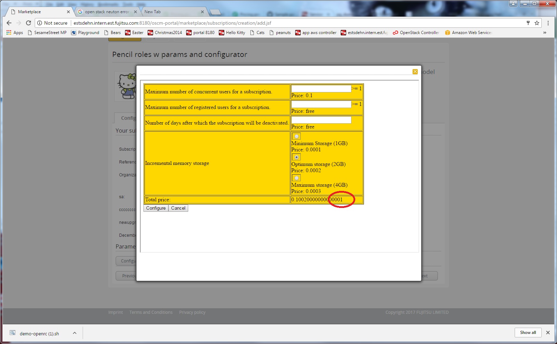Click the bookmark star in the address bar
557x344 pixels.
(537, 23)
